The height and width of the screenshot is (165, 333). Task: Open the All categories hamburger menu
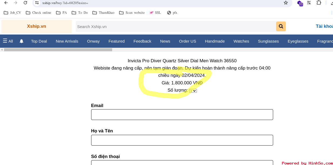coord(8,41)
